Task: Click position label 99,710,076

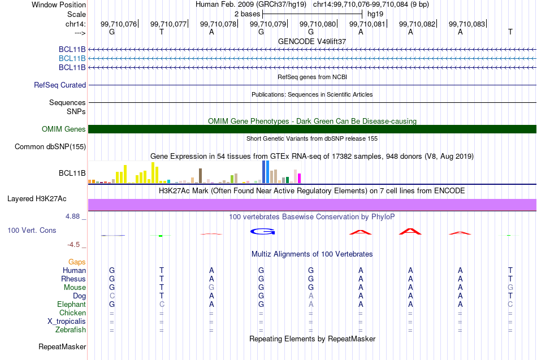Action: (x=119, y=24)
